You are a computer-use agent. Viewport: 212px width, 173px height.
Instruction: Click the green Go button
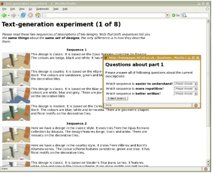[176, 16]
